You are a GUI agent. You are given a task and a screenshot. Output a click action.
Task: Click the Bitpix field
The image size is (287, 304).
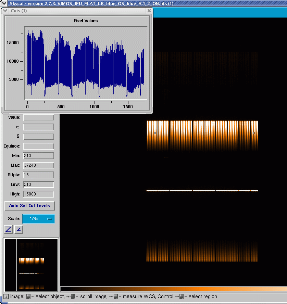38,175
